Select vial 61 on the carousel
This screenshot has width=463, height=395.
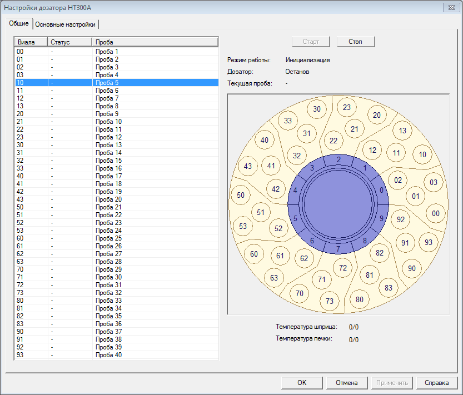pos(280,256)
